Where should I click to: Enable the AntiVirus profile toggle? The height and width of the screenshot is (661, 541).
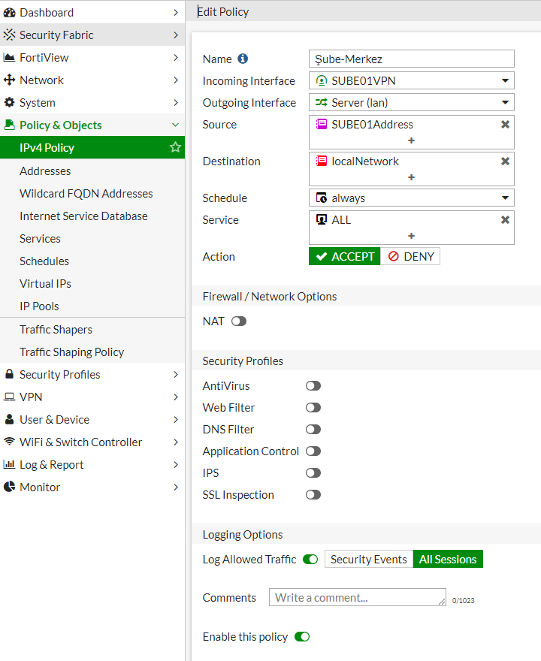[313, 386]
